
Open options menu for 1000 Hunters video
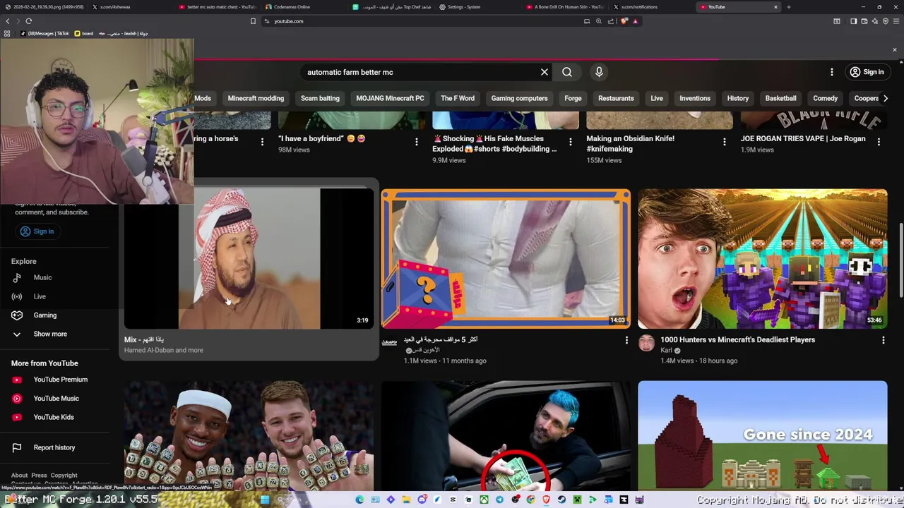(x=883, y=340)
